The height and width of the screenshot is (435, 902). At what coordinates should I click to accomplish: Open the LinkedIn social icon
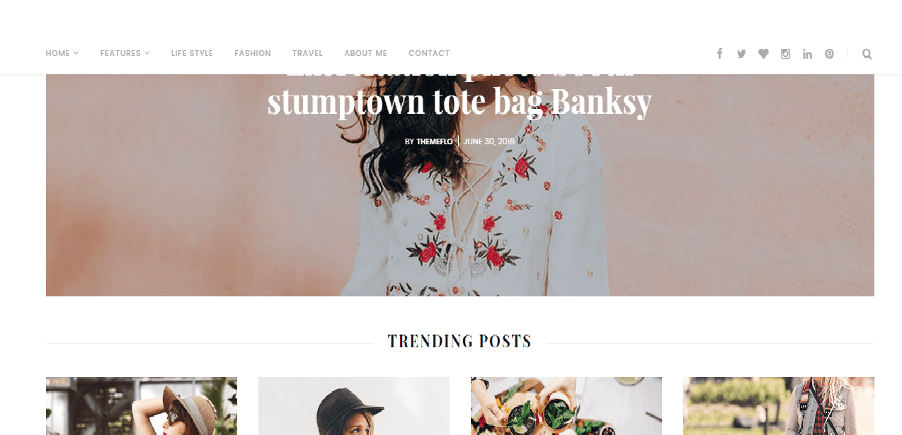(807, 54)
